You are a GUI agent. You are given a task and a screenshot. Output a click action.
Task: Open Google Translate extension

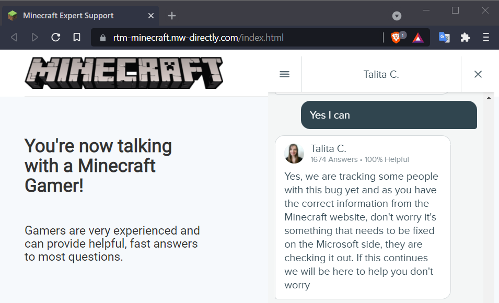coord(444,38)
